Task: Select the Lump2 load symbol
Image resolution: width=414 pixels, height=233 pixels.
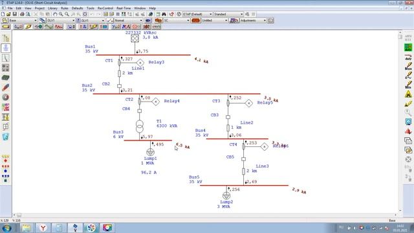Action: pos(226,195)
